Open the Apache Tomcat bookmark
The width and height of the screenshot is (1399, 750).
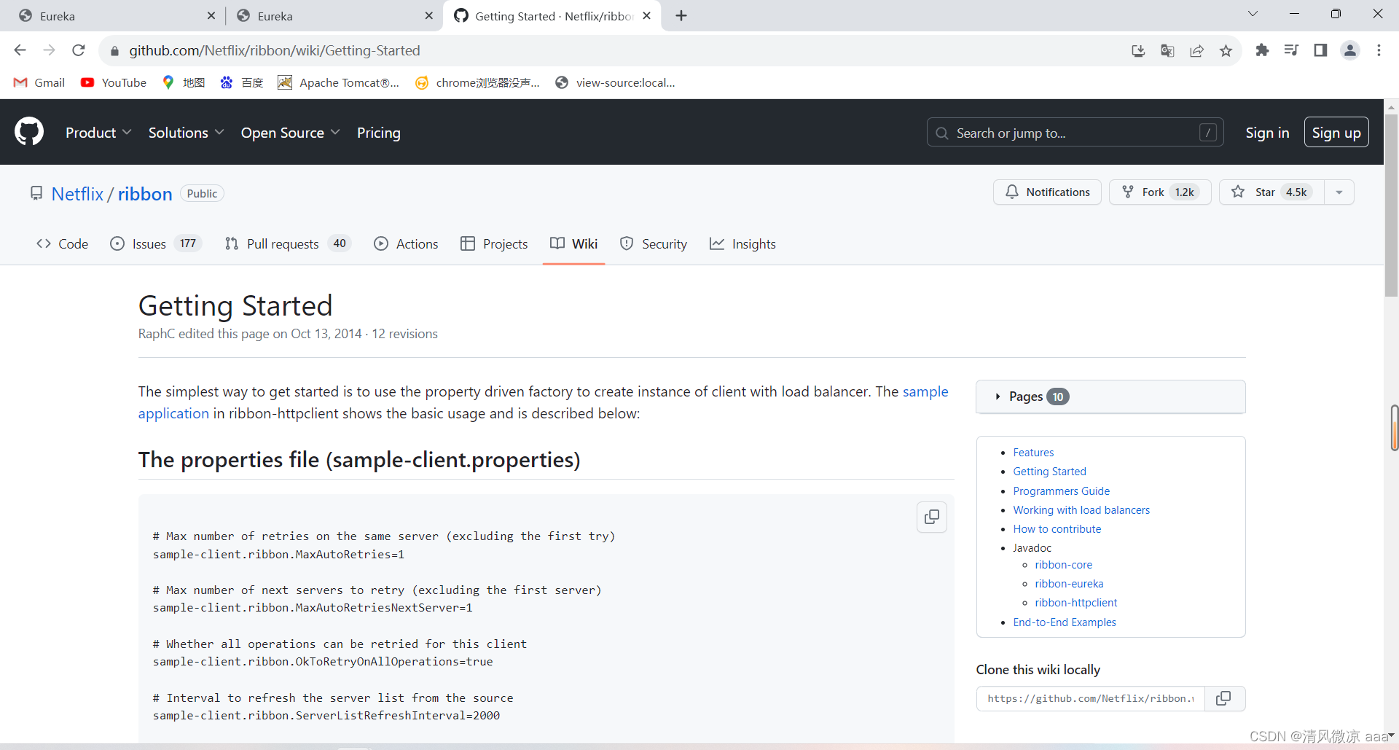[339, 82]
